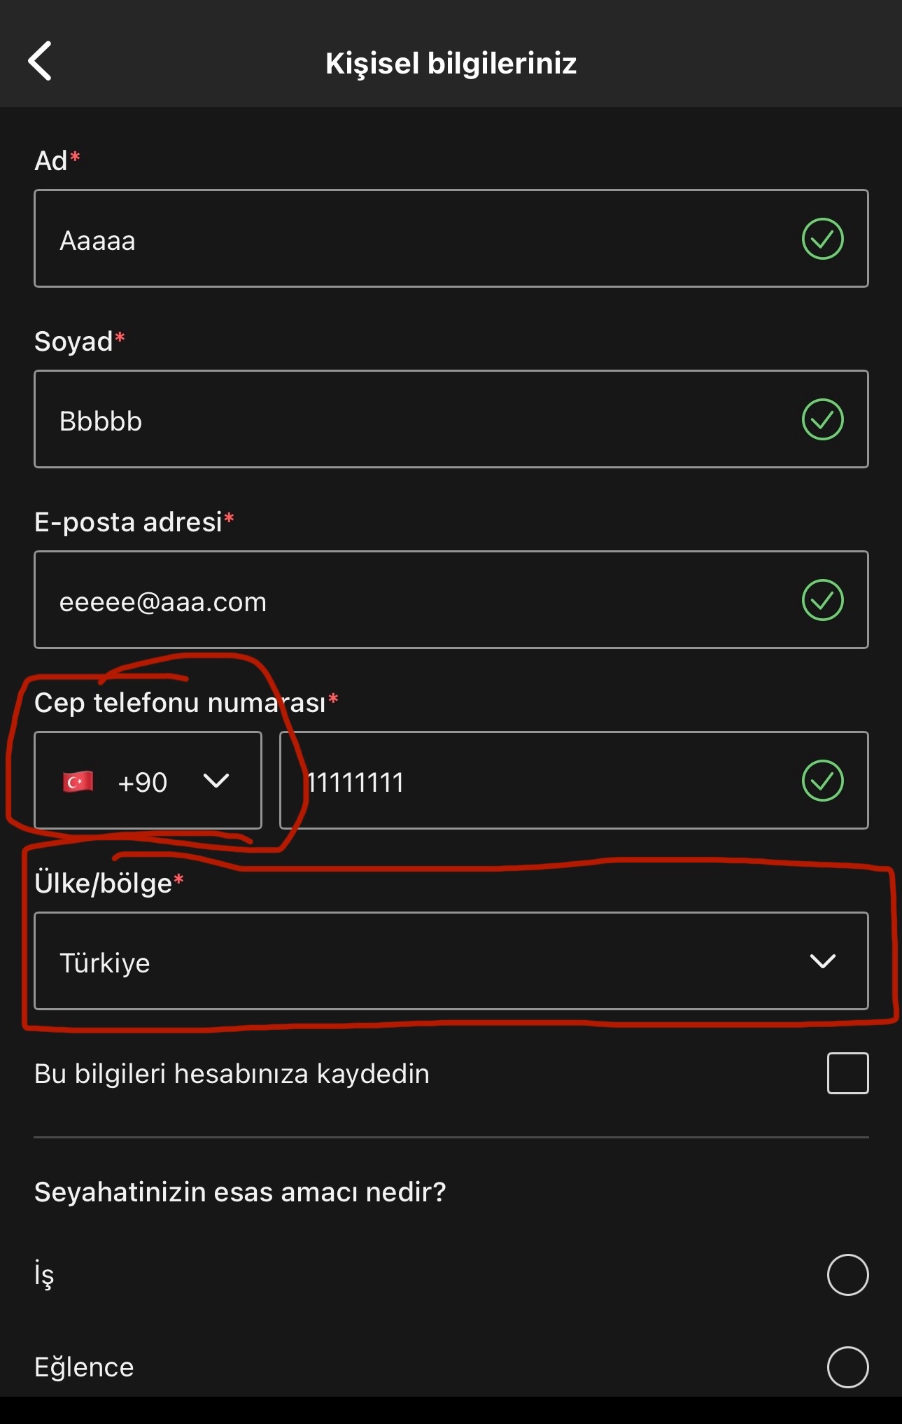
Task: Click the email field with eeeee@aaa.com
Action: tap(451, 599)
